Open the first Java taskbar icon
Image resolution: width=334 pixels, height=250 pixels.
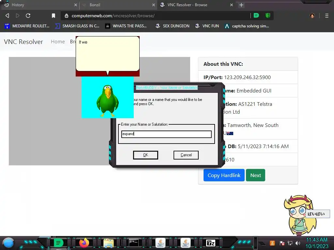point(160,243)
